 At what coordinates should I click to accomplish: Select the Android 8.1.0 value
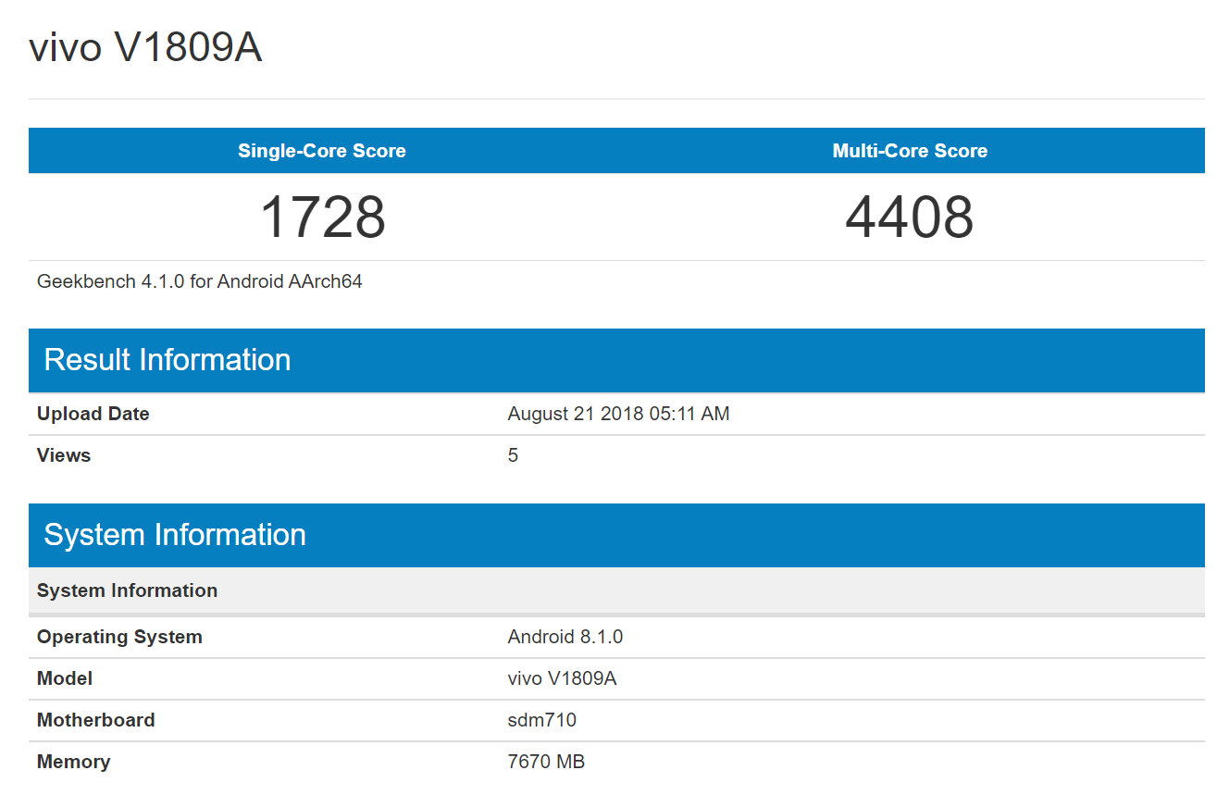565,637
